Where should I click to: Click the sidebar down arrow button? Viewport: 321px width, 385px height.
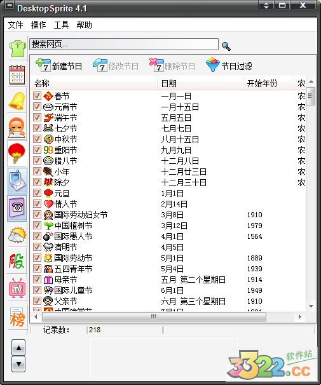point(18,364)
